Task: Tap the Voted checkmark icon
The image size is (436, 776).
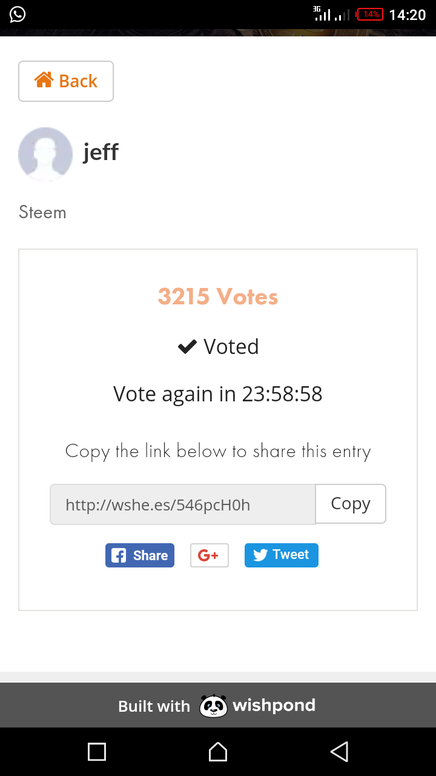Action: 187,347
